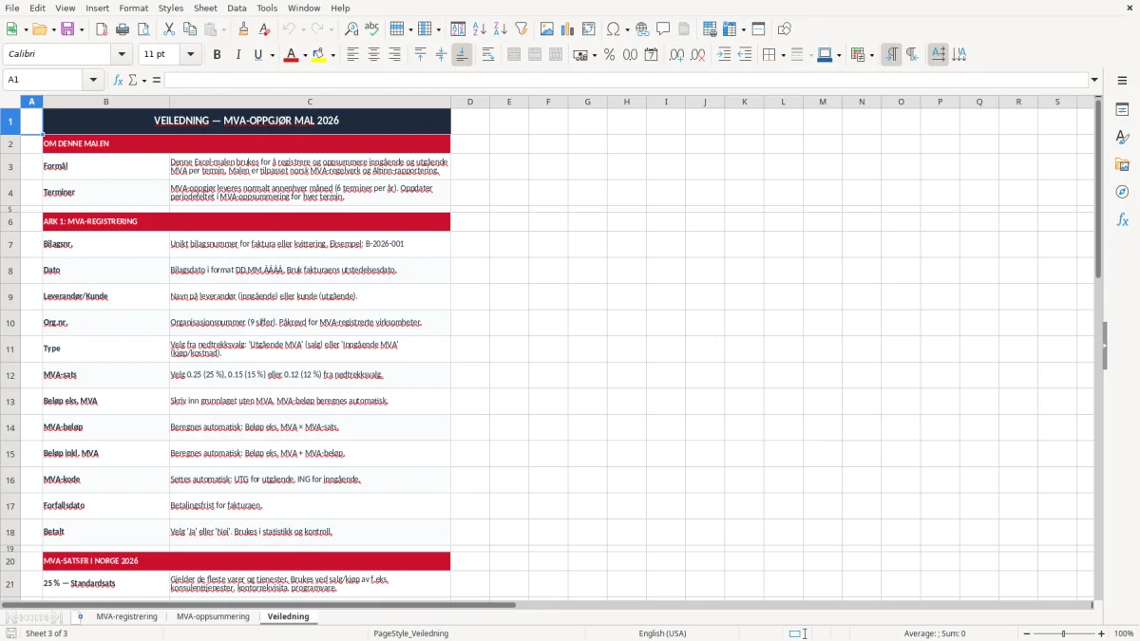Insert an image
The image size is (1140, 641).
click(x=547, y=29)
